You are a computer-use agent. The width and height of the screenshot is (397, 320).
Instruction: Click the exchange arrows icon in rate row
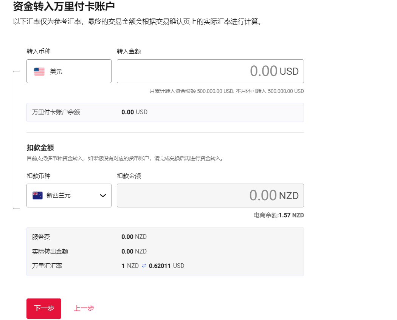144,266
